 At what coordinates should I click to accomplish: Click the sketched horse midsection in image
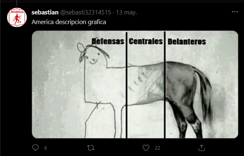click(x=145, y=84)
